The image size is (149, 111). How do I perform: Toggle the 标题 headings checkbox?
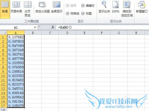(83, 13)
